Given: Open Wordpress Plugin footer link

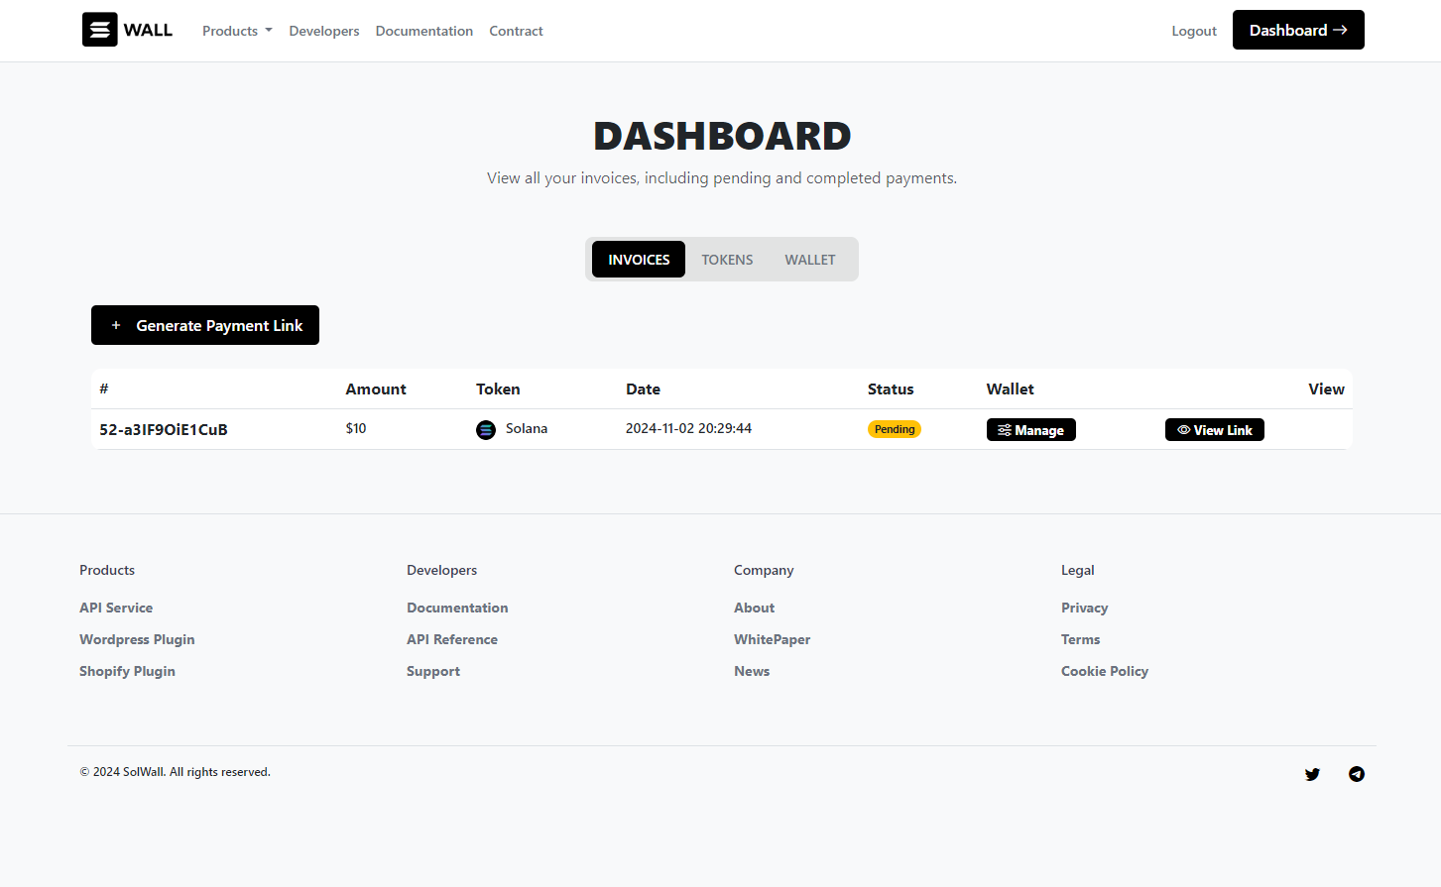Looking at the screenshot, I should [x=137, y=639].
